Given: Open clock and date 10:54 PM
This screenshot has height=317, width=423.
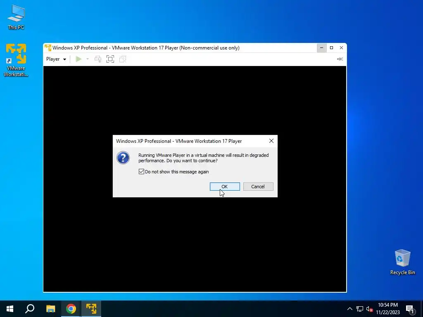Looking at the screenshot, I should click(x=388, y=309).
